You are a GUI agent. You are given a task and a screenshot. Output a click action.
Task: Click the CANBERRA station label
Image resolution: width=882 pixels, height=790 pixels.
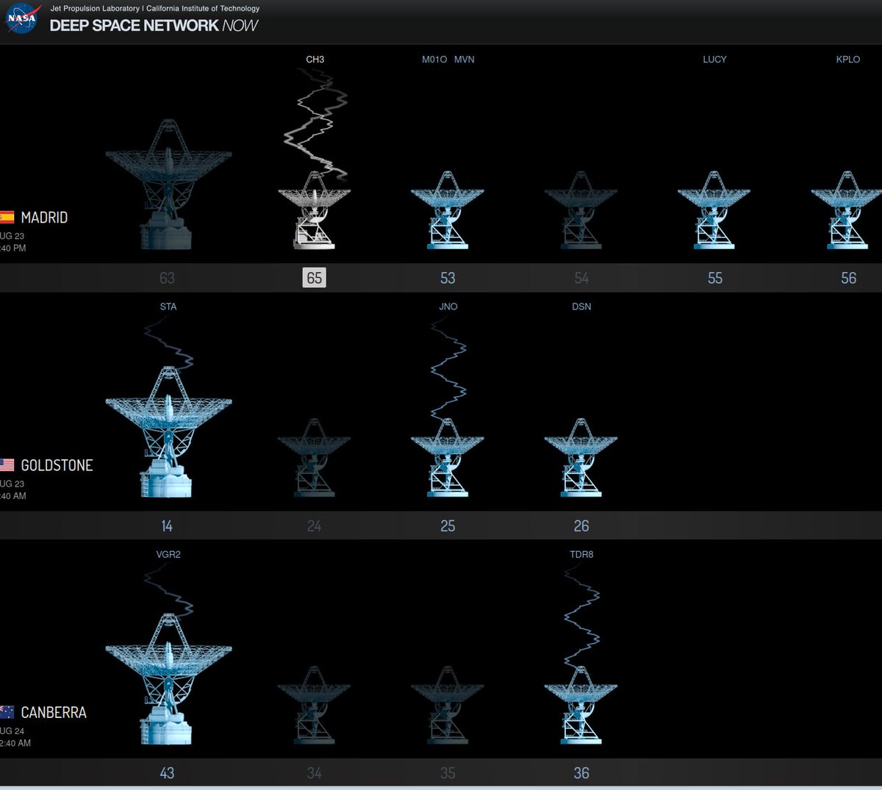(x=54, y=712)
